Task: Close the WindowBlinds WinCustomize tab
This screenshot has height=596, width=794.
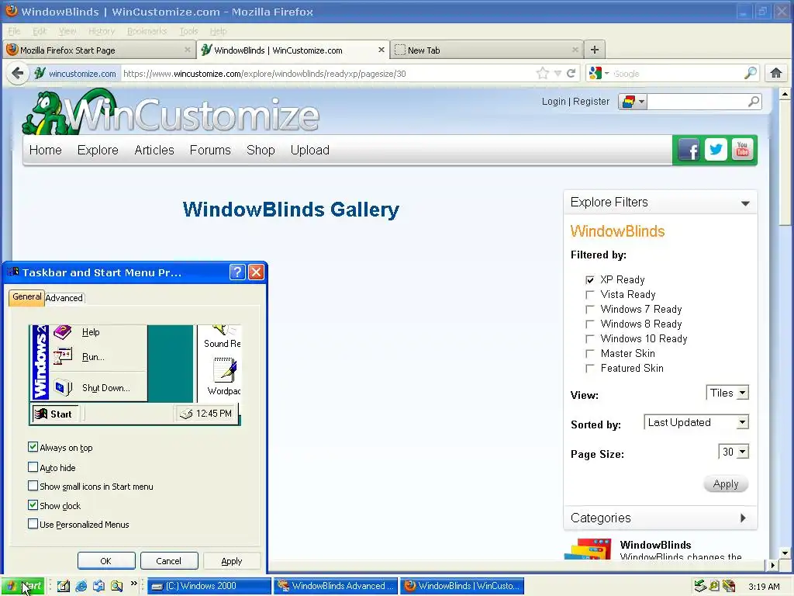Action: pyautogui.click(x=381, y=50)
